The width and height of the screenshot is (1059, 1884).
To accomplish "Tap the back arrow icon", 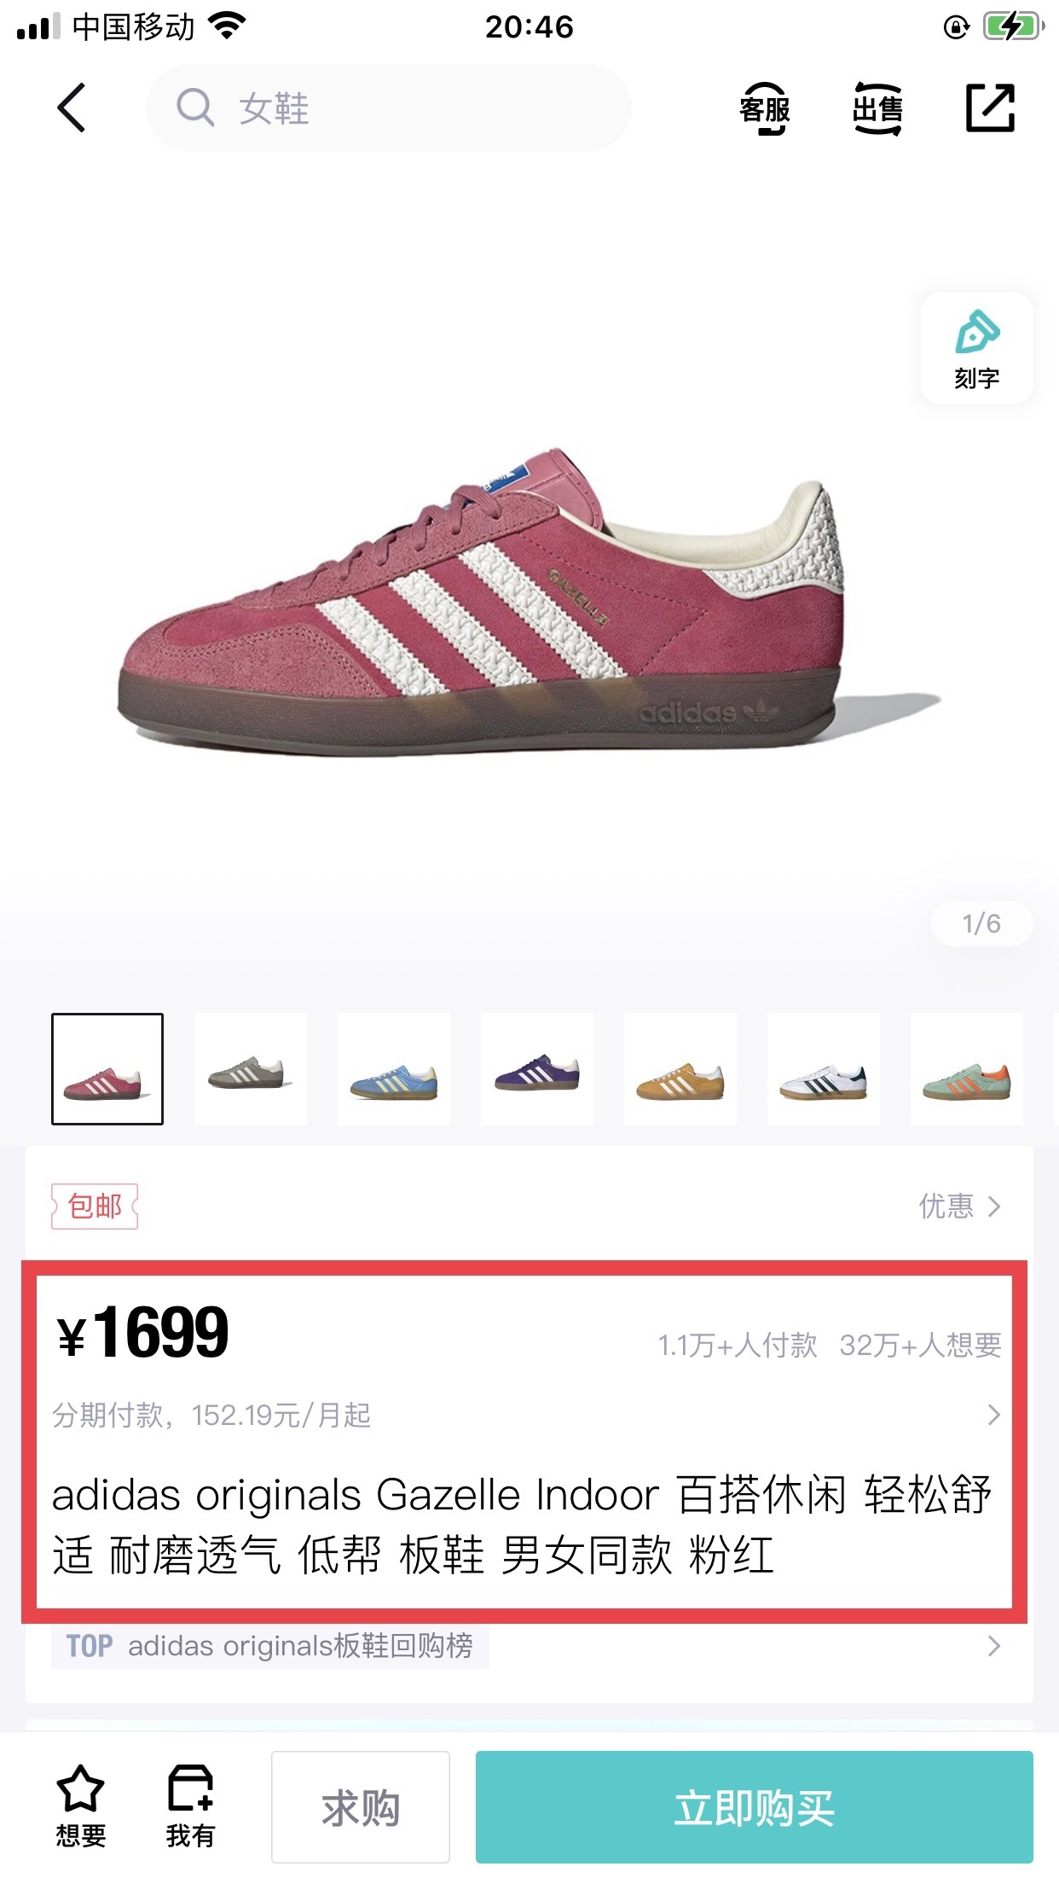I will pyautogui.click(x=72, y=108).
